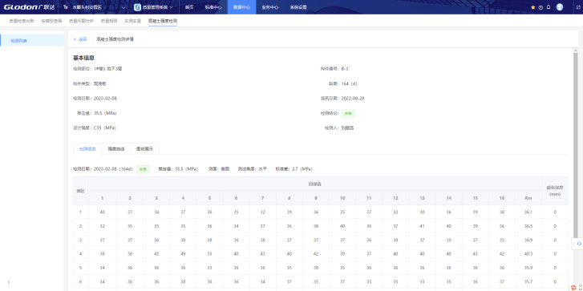Open the 系统设置 top menu

pos(298,7)
